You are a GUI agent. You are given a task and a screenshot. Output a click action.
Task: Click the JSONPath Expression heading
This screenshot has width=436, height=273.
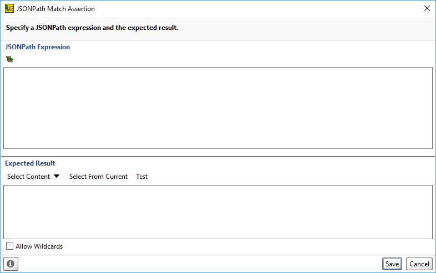[38, 47]
